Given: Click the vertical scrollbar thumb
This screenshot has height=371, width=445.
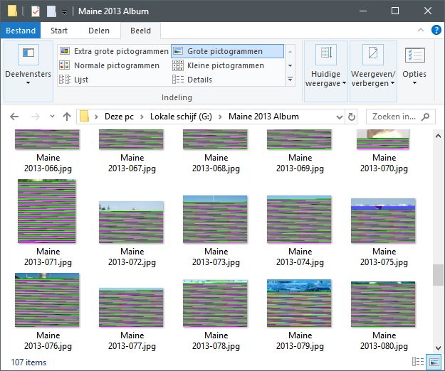Looking at the screenshot, I should coord(438,275).
